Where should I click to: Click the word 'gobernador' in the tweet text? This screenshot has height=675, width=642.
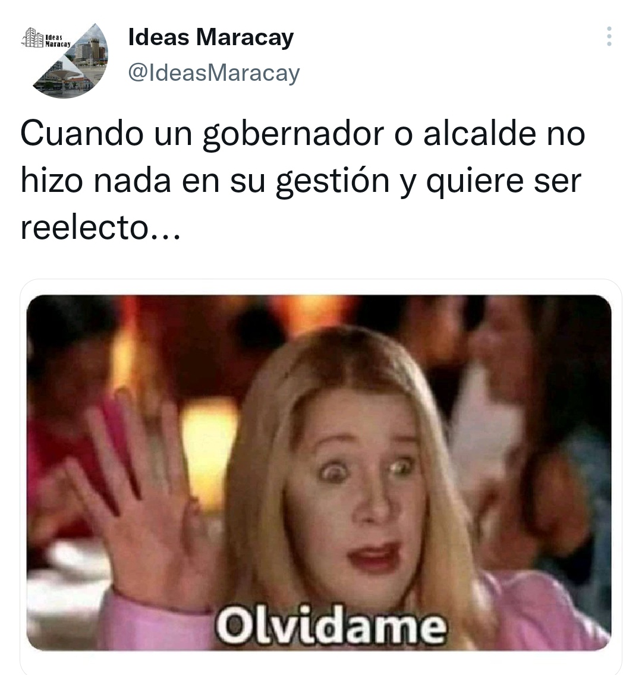pos(293,135)
